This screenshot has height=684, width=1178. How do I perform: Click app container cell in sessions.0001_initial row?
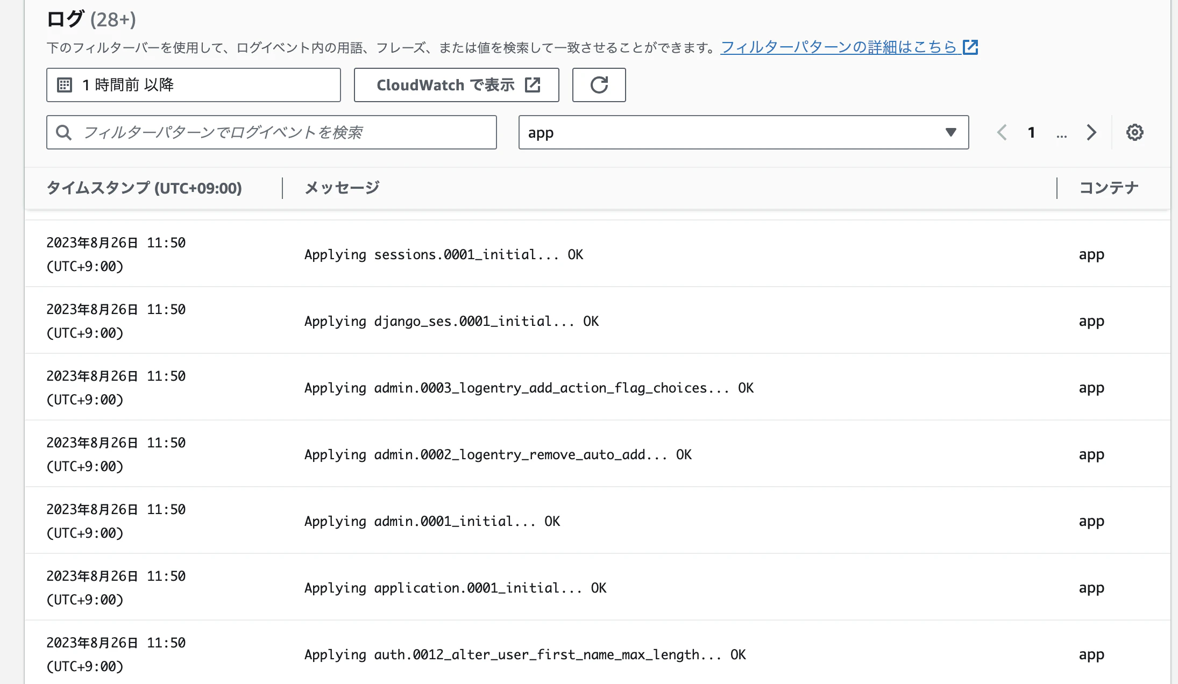[1091, 255]
